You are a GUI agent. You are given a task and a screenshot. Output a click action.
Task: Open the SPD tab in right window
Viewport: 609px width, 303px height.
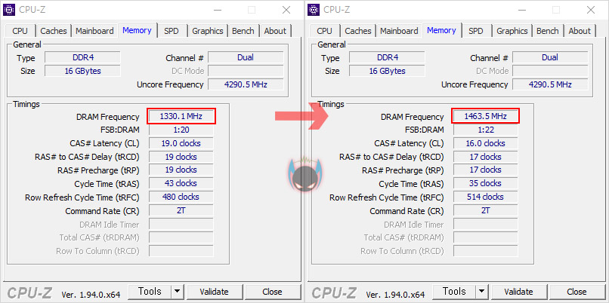click(x=475, y=31)
